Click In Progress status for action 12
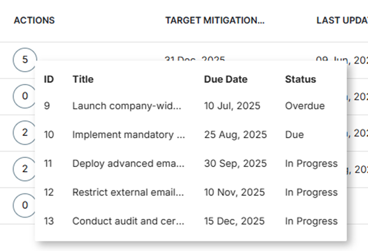This screenshot has width=368, height=251. pos(311,192)
